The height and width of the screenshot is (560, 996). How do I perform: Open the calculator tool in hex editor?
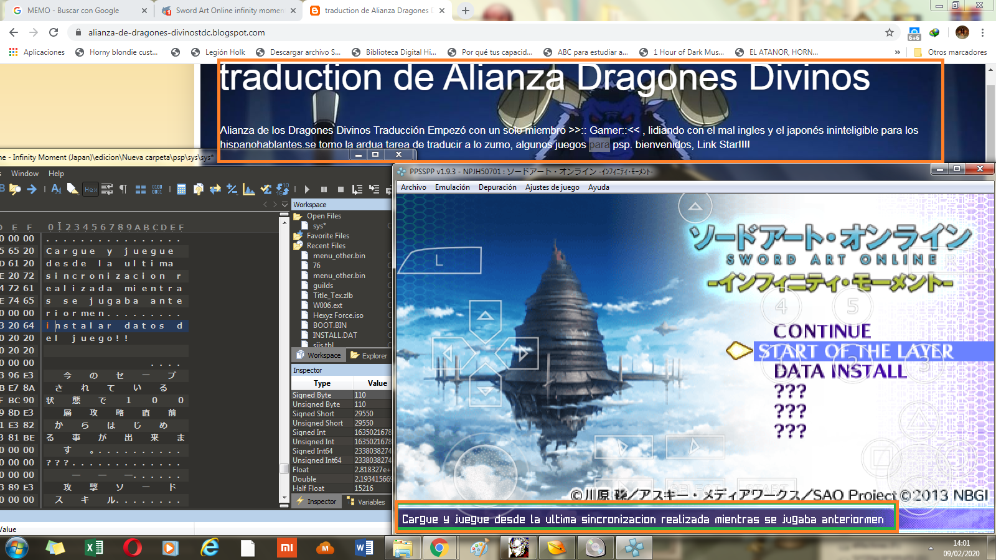(181, 189)
